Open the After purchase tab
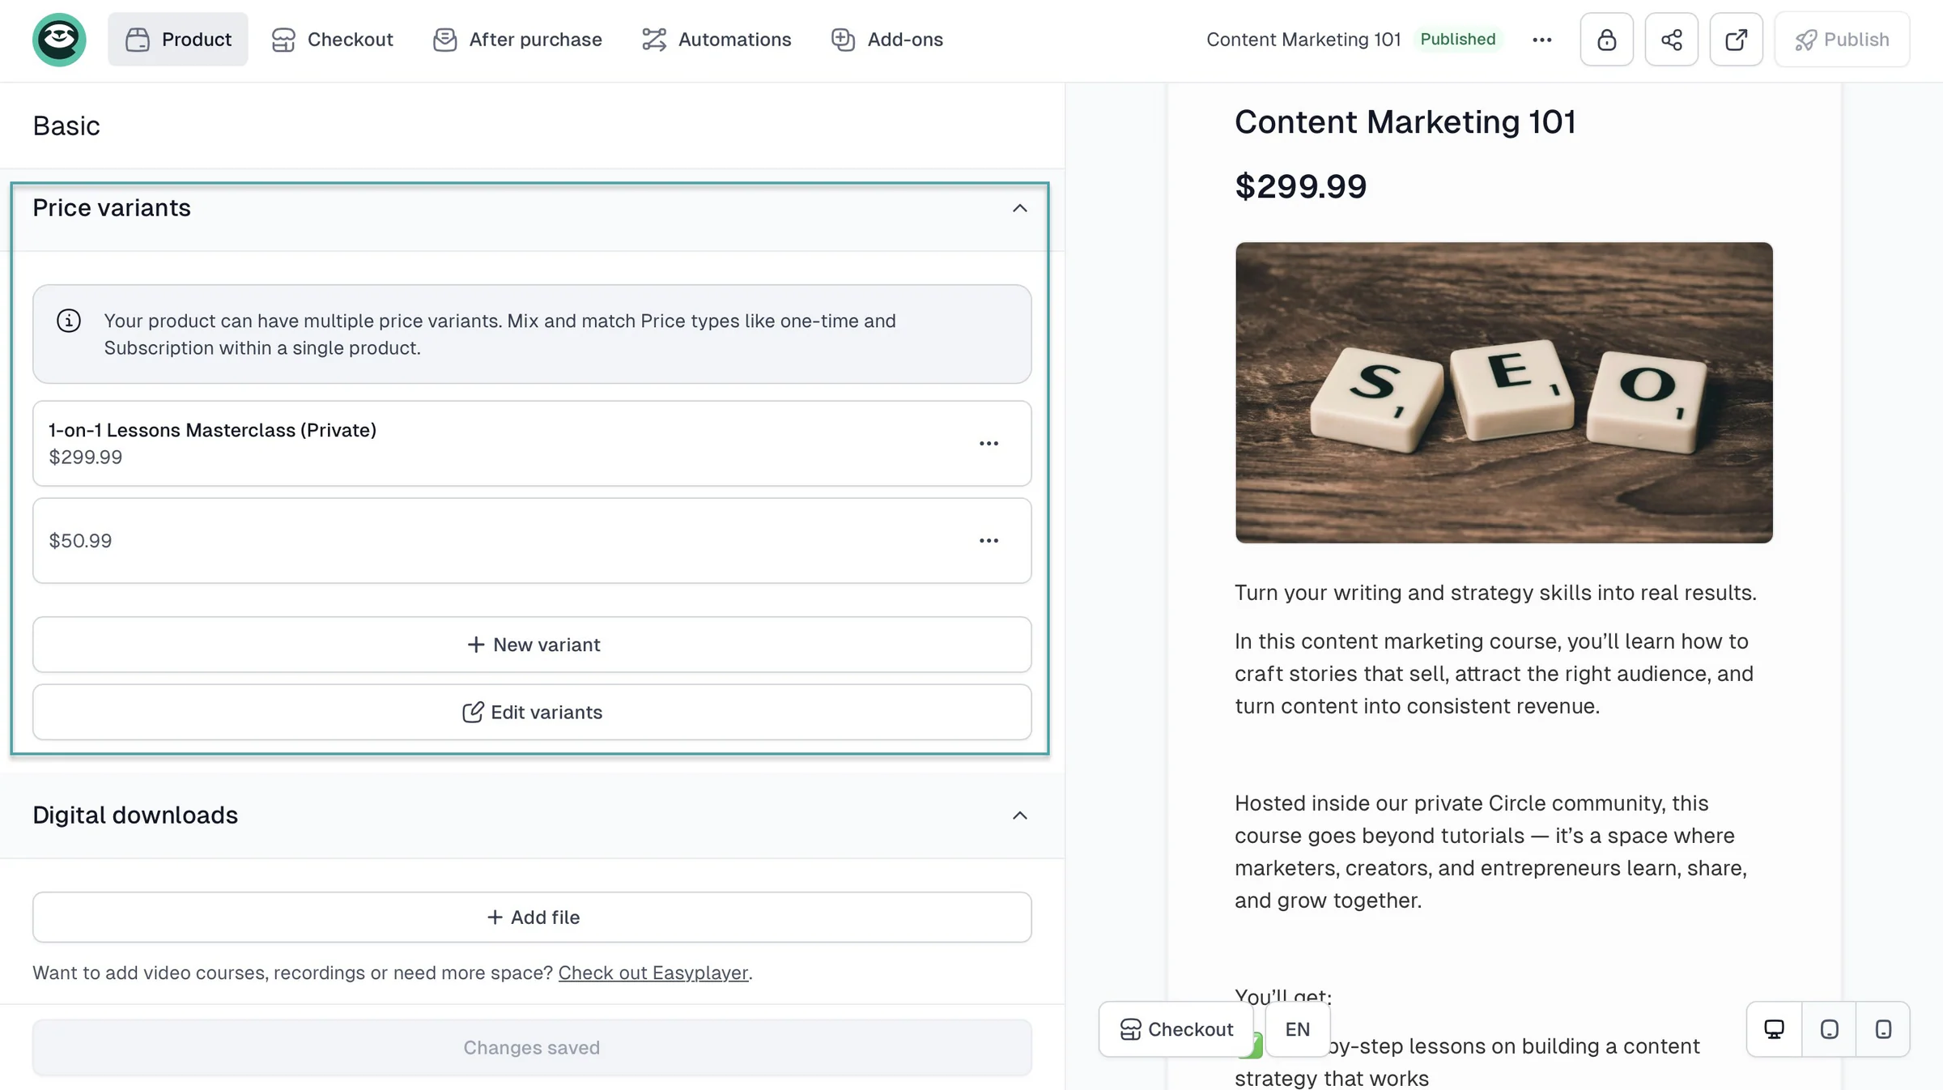 click(517, 40)
